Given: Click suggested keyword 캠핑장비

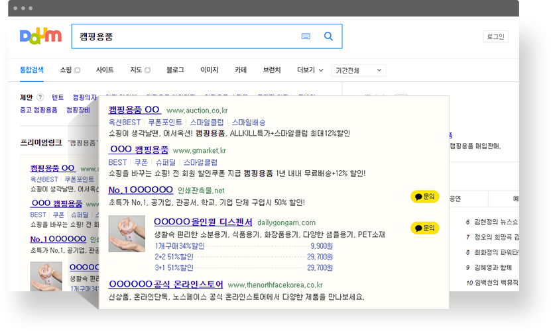Looking at the screenshot, I should 78,110.
